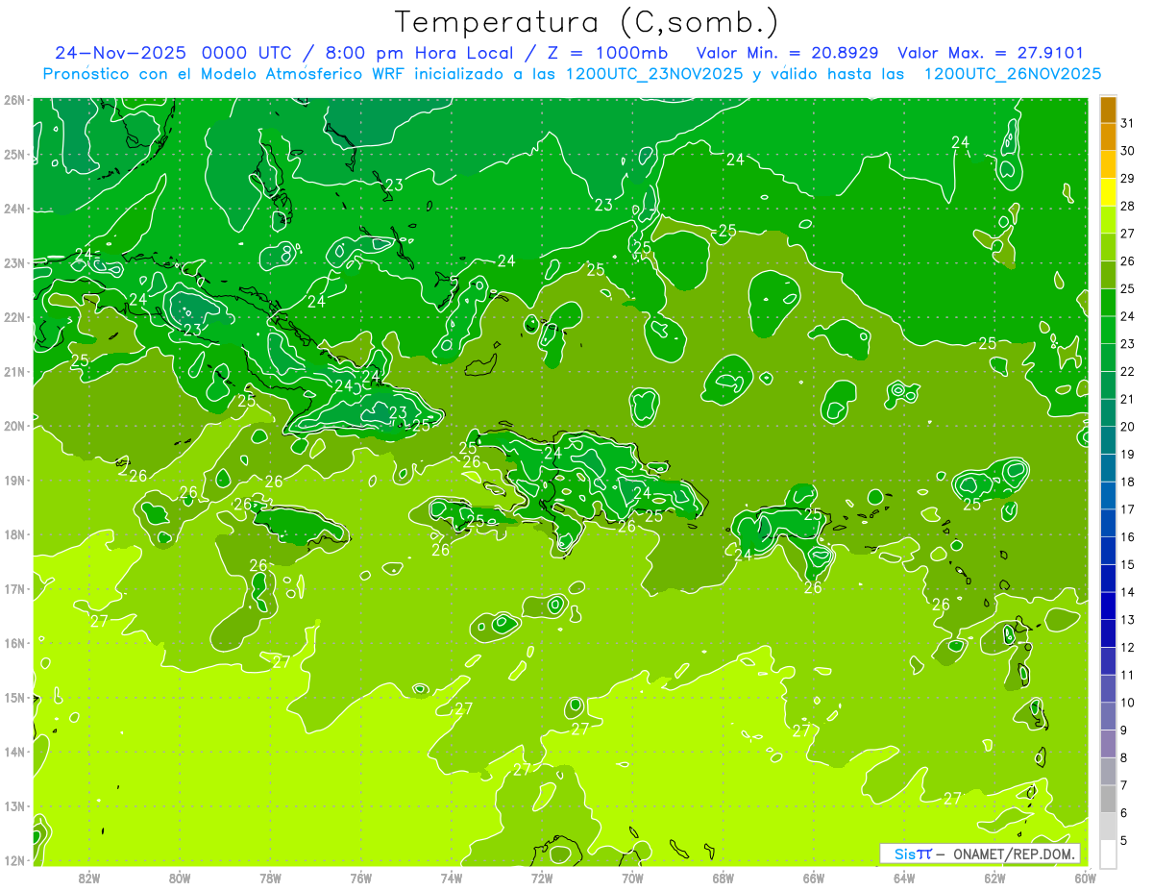Click the valid-until time "1200UTC_26NOV2025"
The height and width of the screenshot is (891, 1153).
(1013, 74)
